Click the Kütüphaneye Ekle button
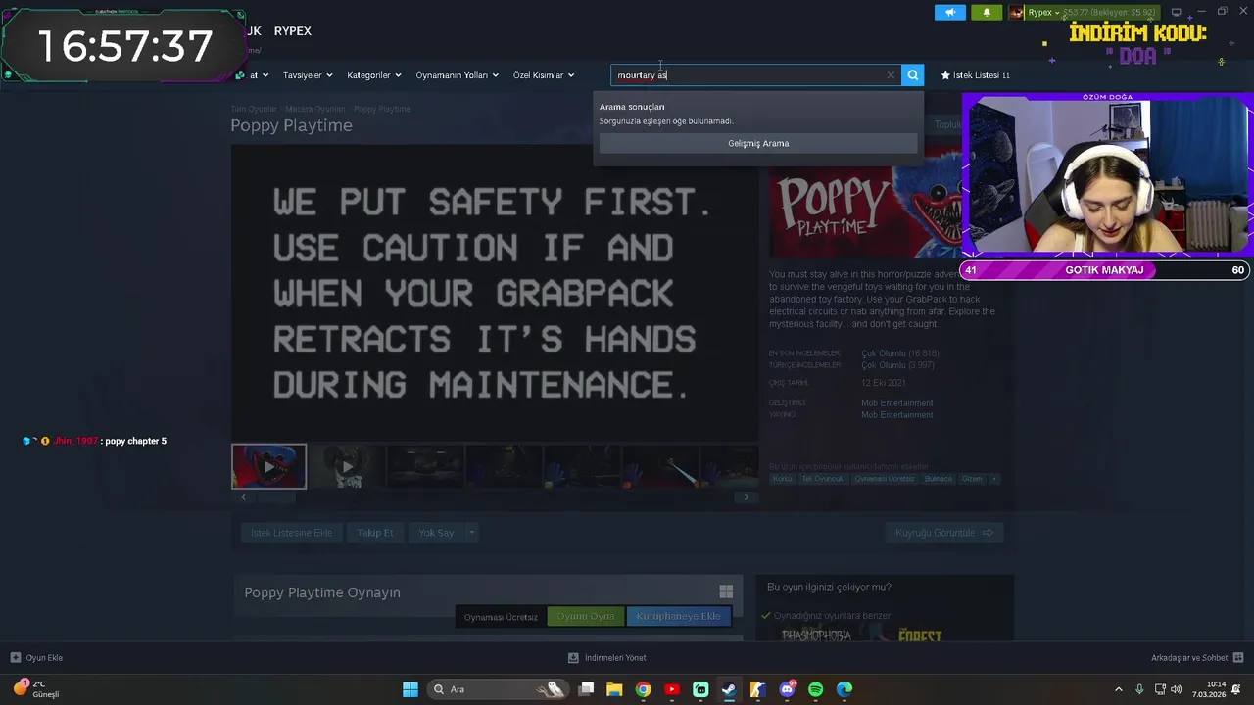 (x=678, y=616)
